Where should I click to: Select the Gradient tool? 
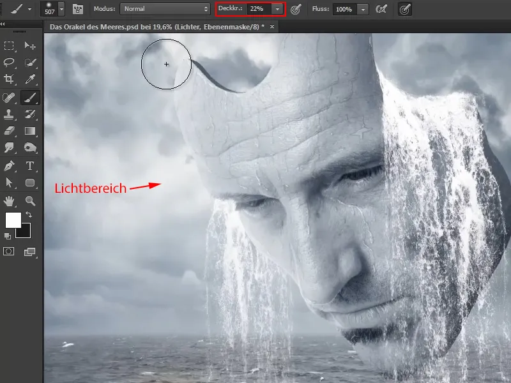click(30, 131)
